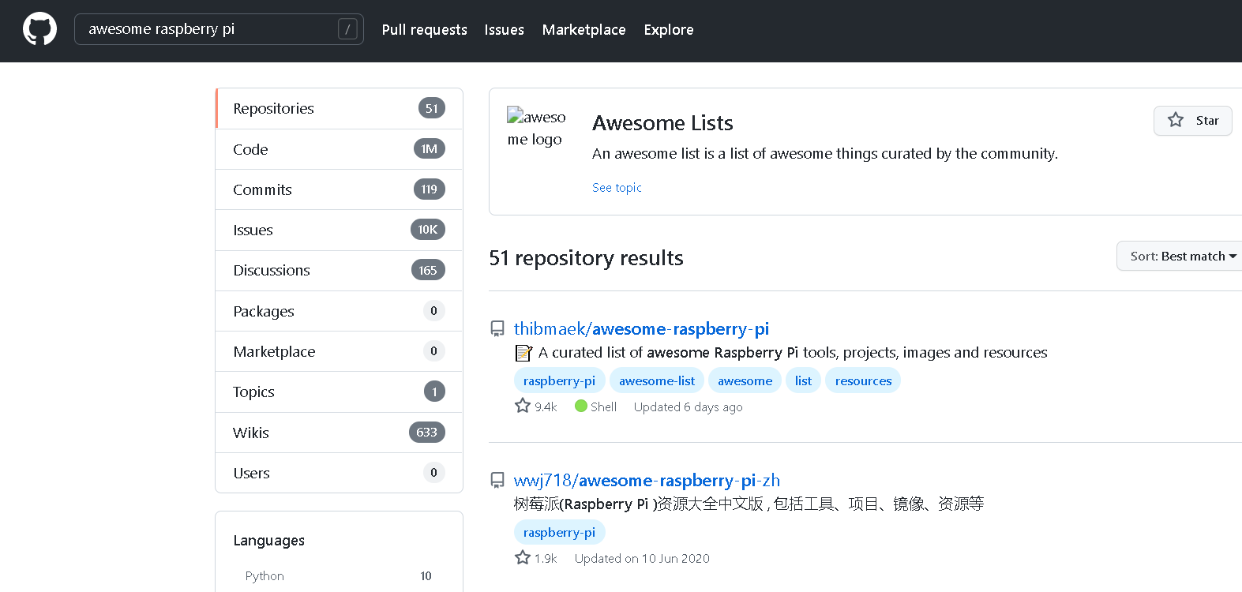This screenshot has width=1242, height=592.
Task: Click the slash shortcut icon in search box
Action: [347, 29]
